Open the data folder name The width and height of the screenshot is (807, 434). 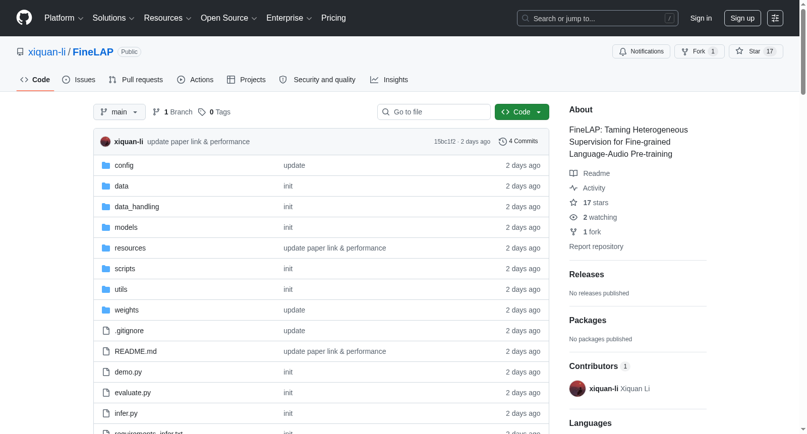tap(122, 186)
